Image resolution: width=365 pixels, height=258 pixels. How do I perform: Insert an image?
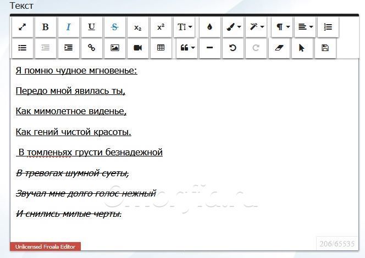pyautogui.click(x=114, y=48)
